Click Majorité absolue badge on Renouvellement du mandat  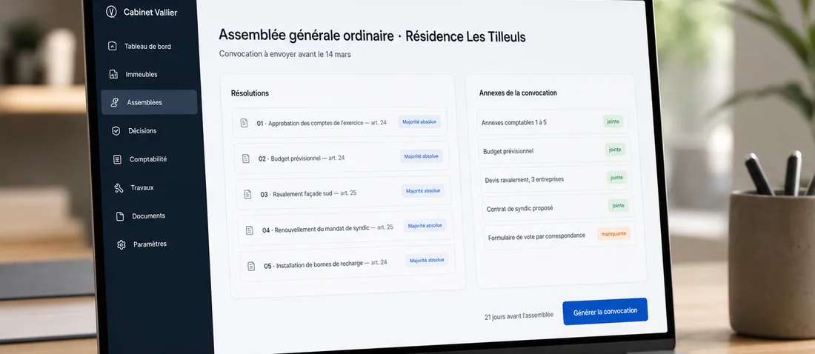pos(425,226)
